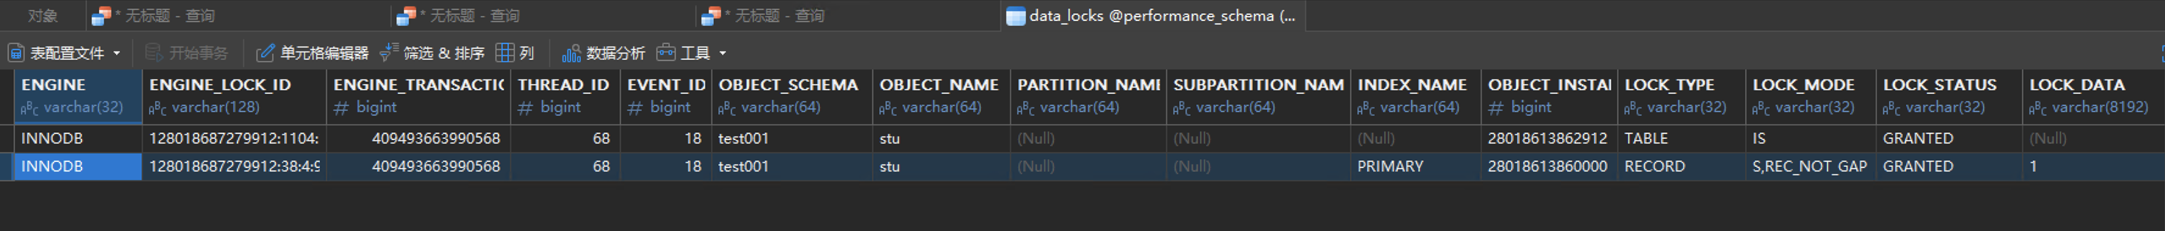Click the LOCK_MODE column header
The width and height of the screenshot is (2165, 231).
point(1810,96)
